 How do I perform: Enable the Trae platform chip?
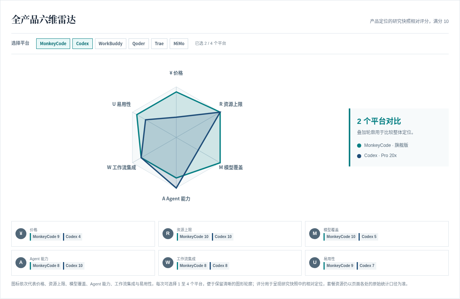pos(159,44)
